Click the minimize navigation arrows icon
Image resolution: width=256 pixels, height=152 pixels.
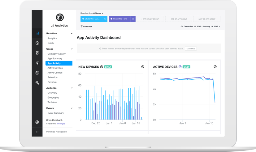click(37, 132)
